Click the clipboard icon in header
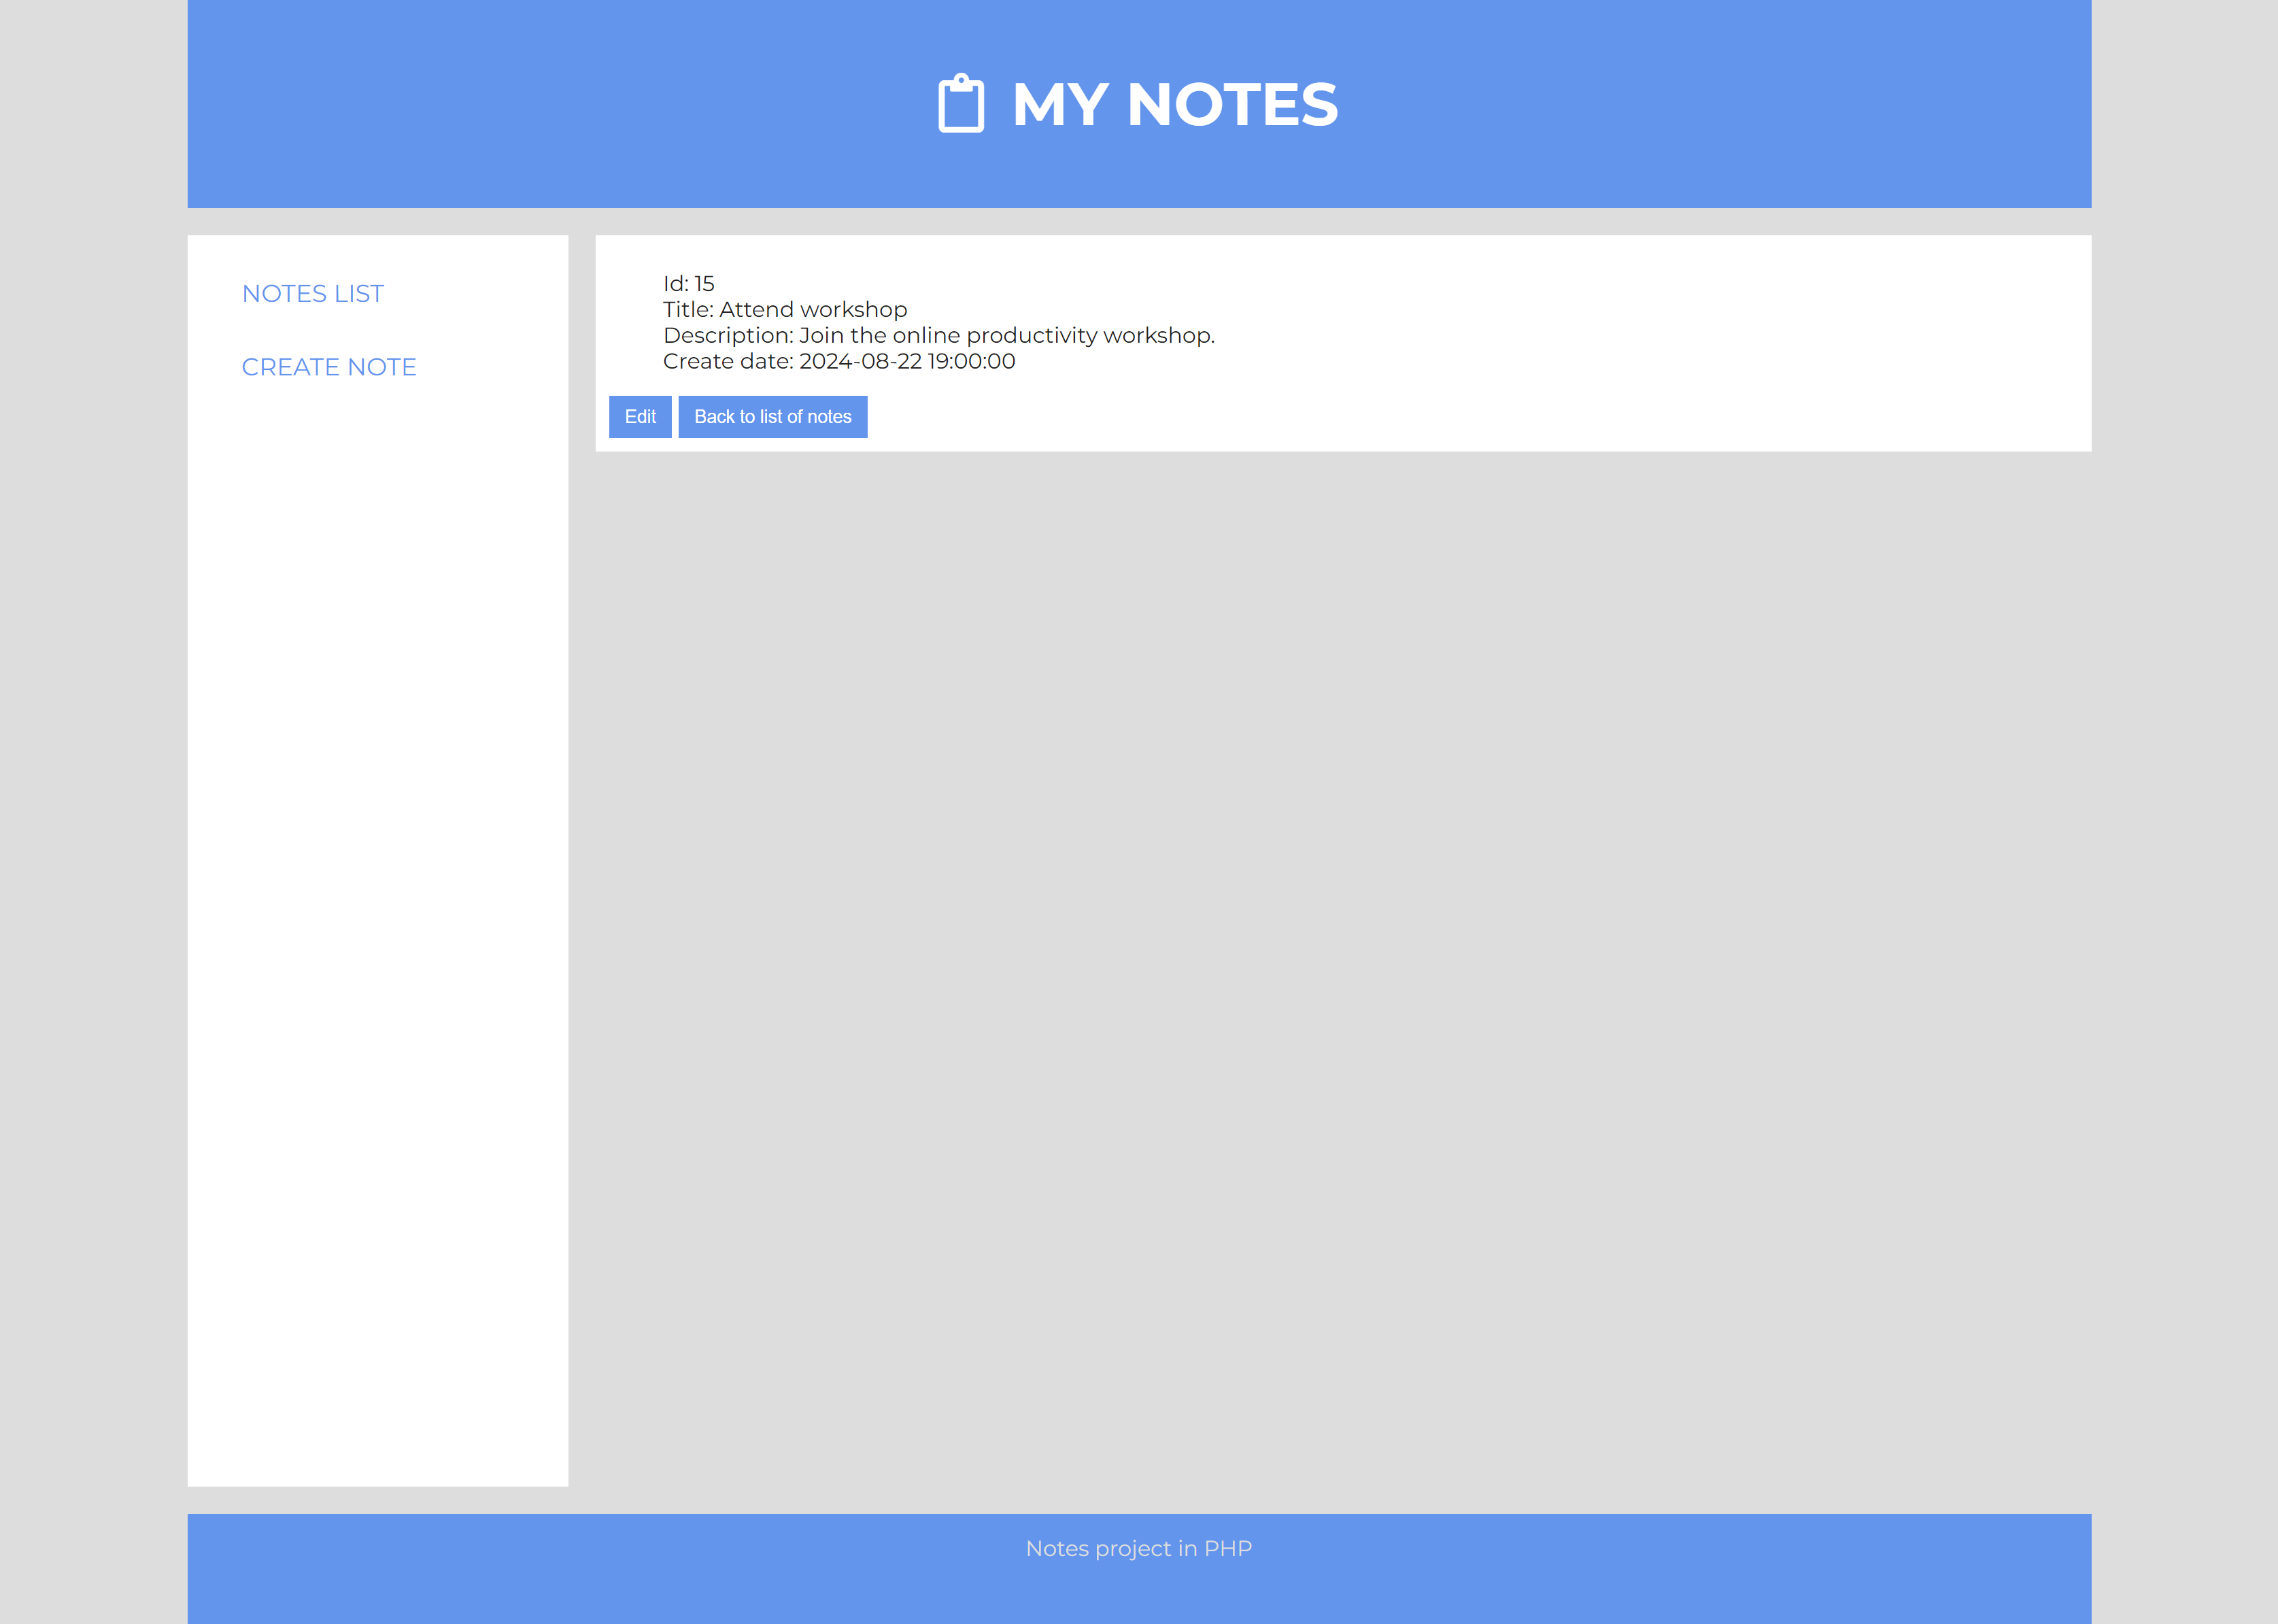 [960, 104]
